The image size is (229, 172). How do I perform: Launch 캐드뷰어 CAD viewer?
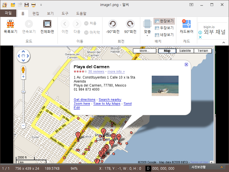tap(187, 27)
